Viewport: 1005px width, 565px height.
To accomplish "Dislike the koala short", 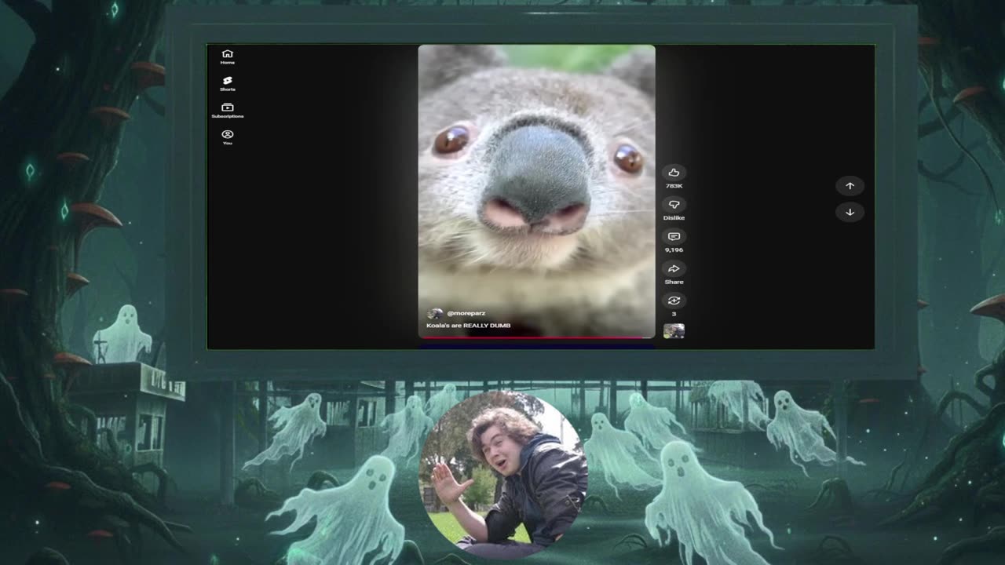I will click(674, 204).
